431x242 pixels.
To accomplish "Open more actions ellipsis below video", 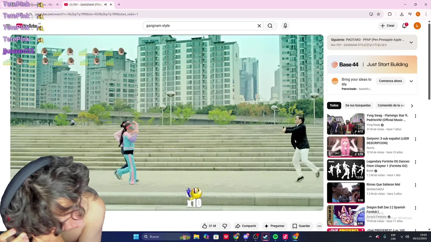I will 319,226.
